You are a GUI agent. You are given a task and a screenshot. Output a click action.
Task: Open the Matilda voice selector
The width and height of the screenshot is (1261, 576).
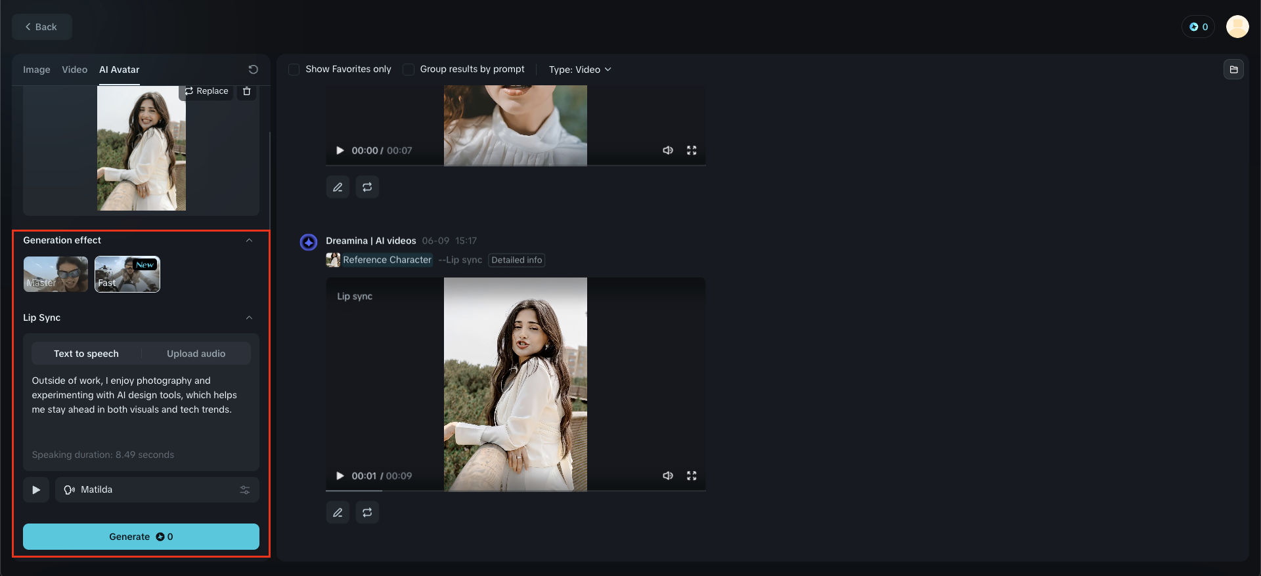[x=157, y=490]
